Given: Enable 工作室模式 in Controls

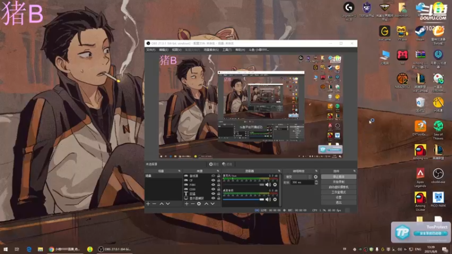Looking at the screenshot, I should click(x=338, y=192).
